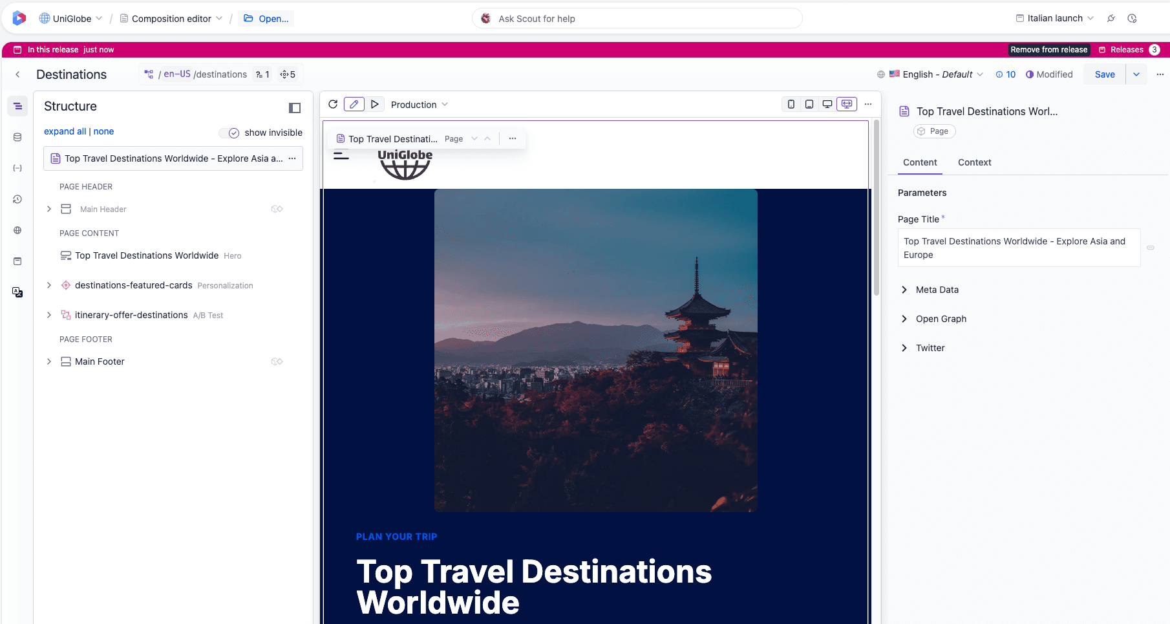Refresh the preview with reload icon

pyautogui.click(x=333, y=104)
